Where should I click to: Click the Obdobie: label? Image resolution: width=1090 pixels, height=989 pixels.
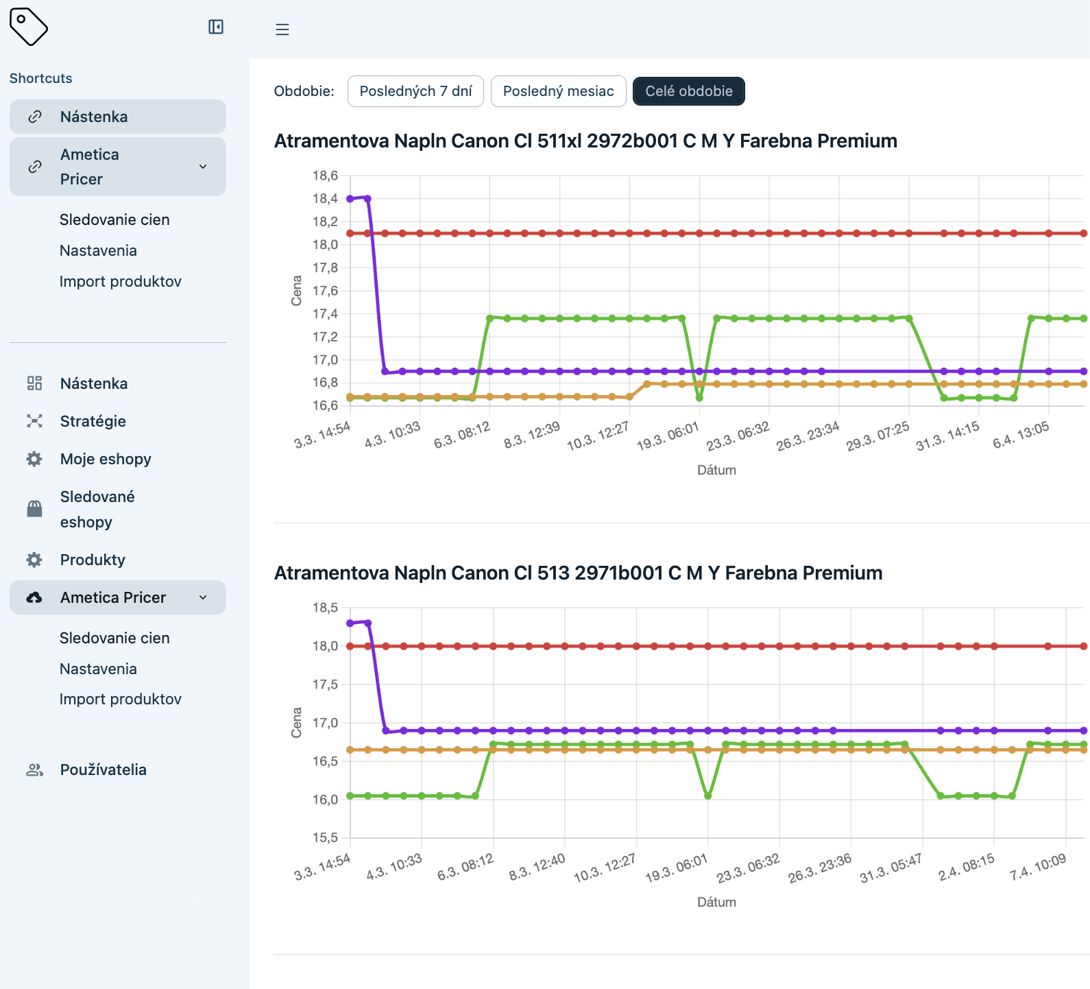click(x=304, y=91)
